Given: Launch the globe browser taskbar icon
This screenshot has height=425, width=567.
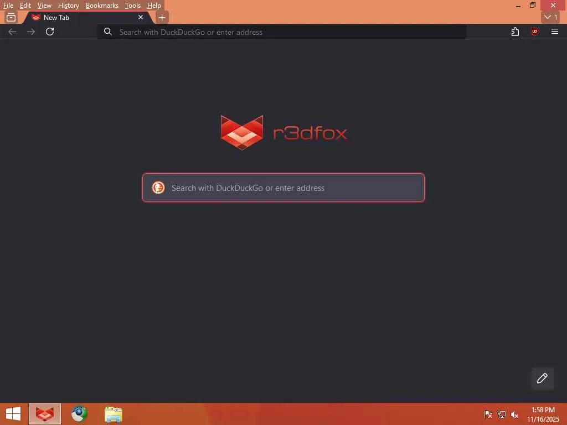Looking at the screenshot, I should pyautogui.click(x=79, y=414).
